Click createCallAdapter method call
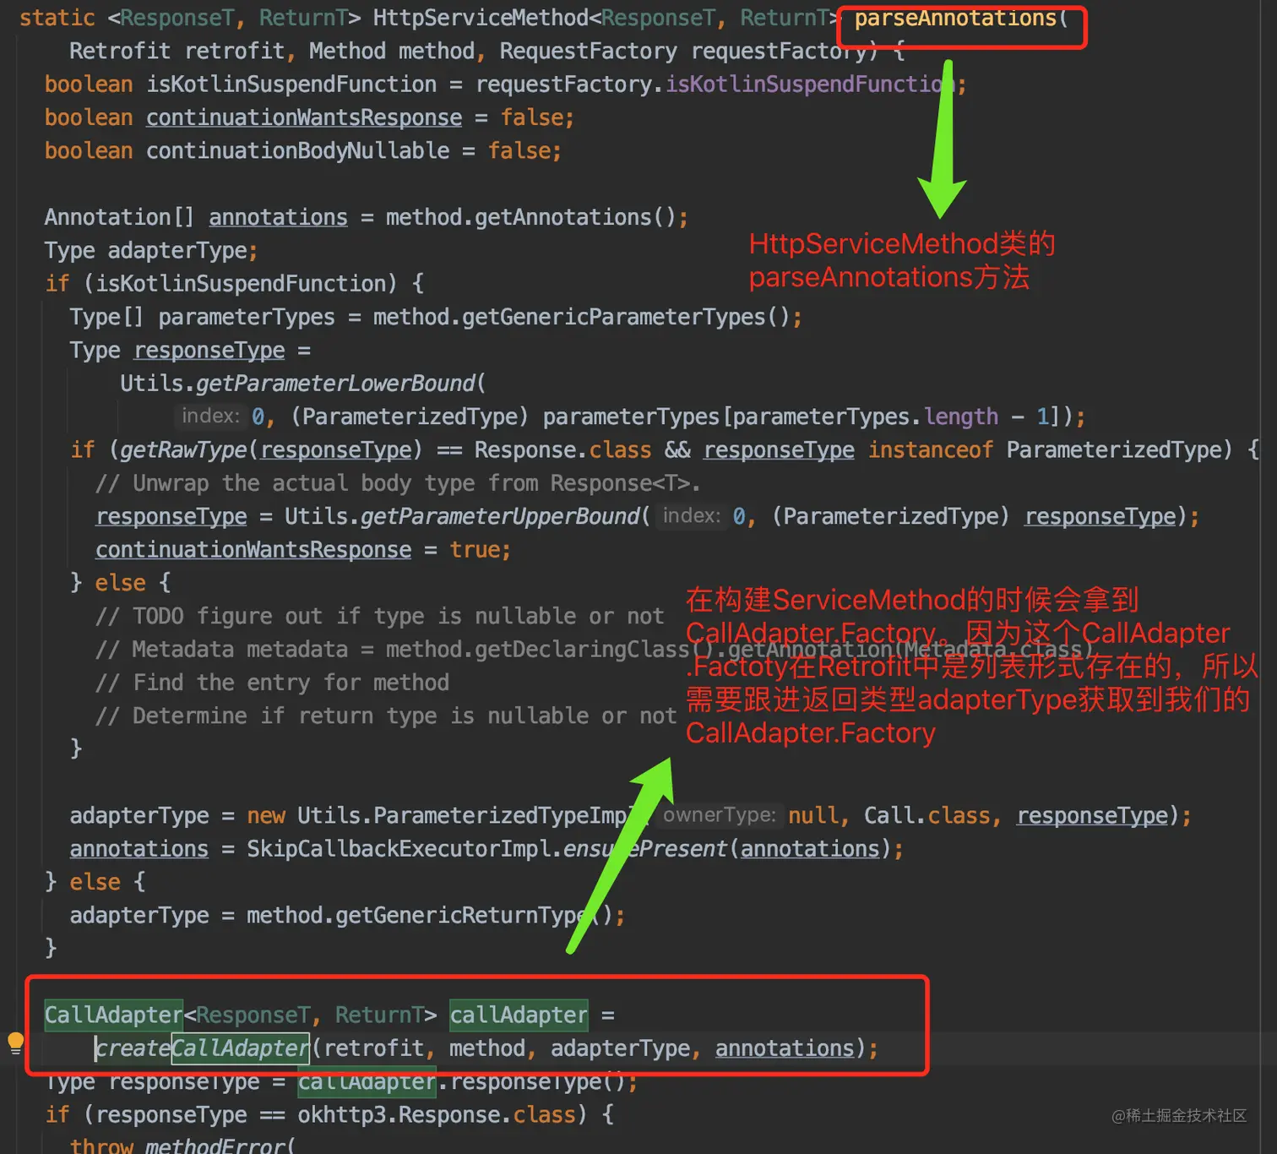Screen dimensions: 1277x1154 point(202,1048)
